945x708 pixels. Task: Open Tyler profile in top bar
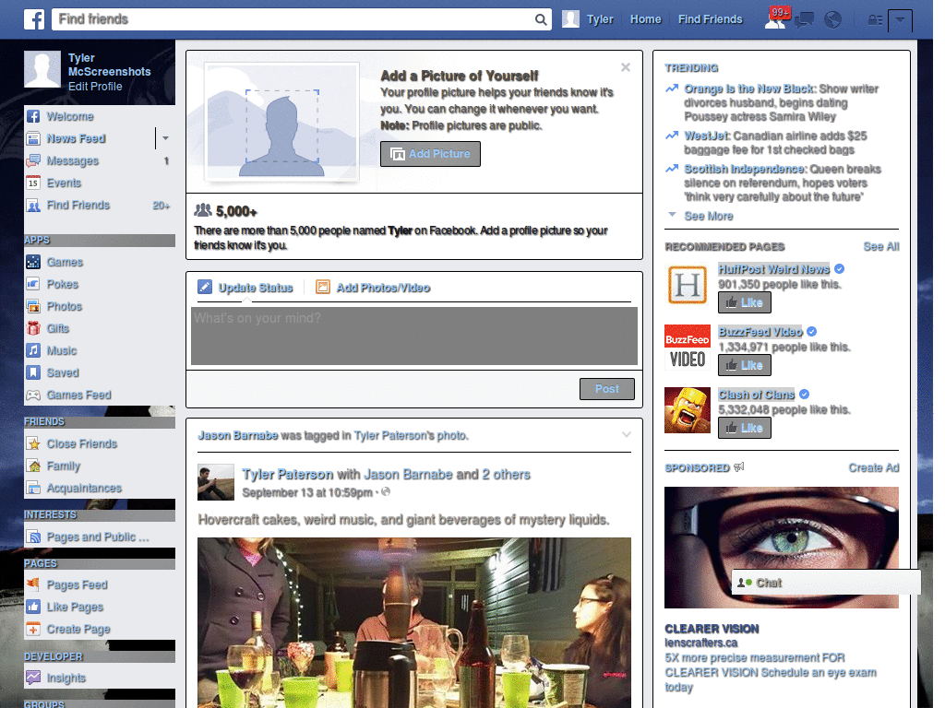coord(588,19)
